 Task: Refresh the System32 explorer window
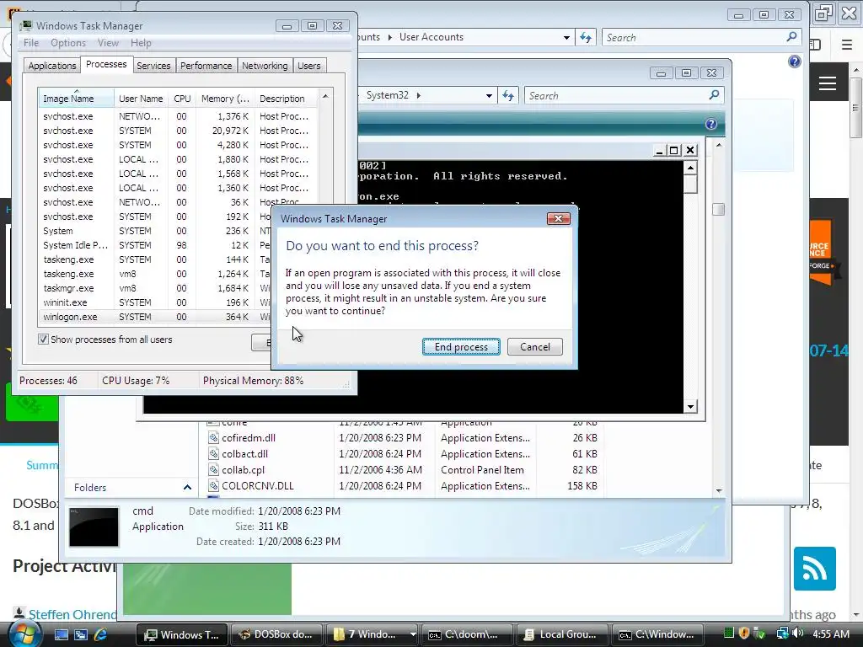coord(508,96)
